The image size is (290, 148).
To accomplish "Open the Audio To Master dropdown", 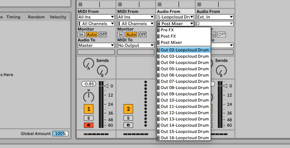I will 96,45.
